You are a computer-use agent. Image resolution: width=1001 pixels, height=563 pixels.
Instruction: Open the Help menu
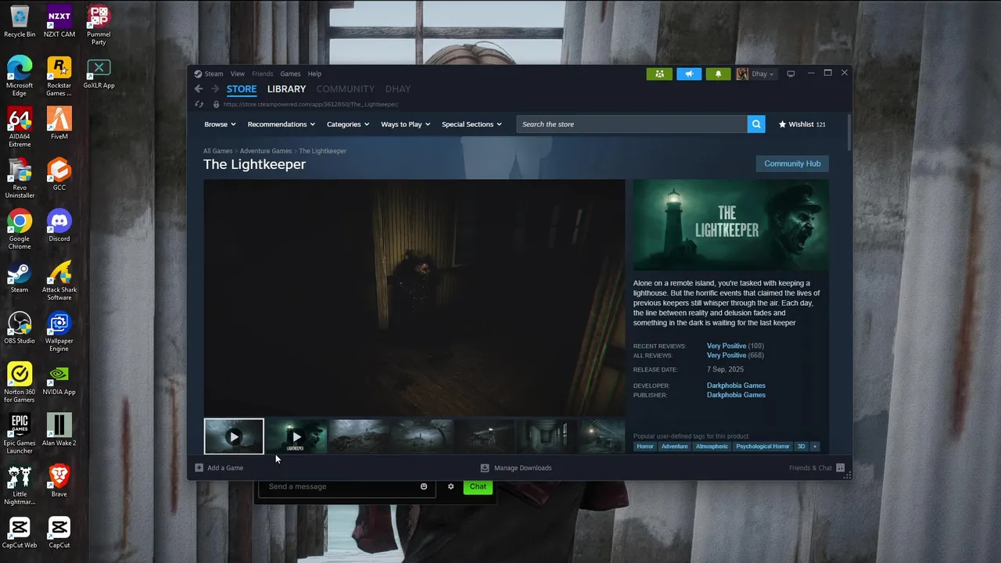[x=314, y=74]
